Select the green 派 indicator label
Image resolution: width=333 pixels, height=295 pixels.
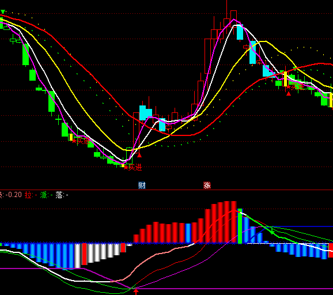(44, 195)
